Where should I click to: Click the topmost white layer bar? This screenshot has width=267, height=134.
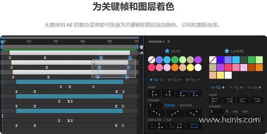(x=70, y=53)
